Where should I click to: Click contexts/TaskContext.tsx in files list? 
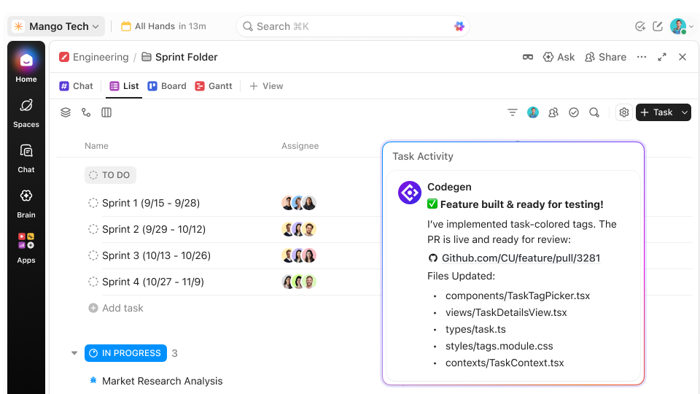[505, 363]
